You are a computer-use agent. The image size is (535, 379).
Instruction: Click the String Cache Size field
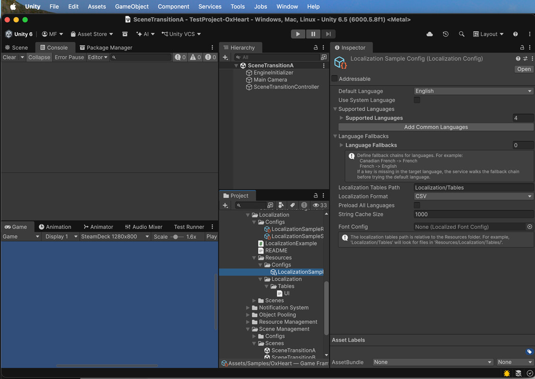473,214
